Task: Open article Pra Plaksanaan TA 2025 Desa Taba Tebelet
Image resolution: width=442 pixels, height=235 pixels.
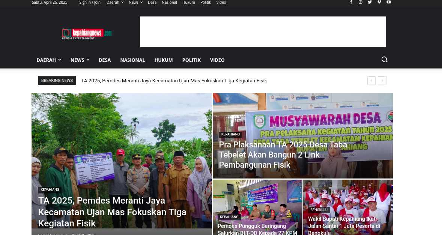Action: (283, 155)
